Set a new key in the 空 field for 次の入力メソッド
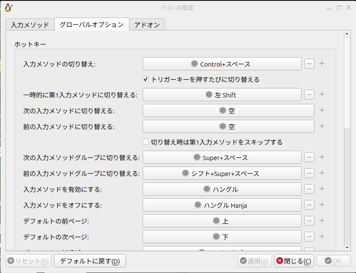 click(x=222, y=110)
